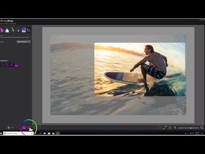Toggle image layer visibility
Viewport: 205px width, 154px height.
[17, 65]
